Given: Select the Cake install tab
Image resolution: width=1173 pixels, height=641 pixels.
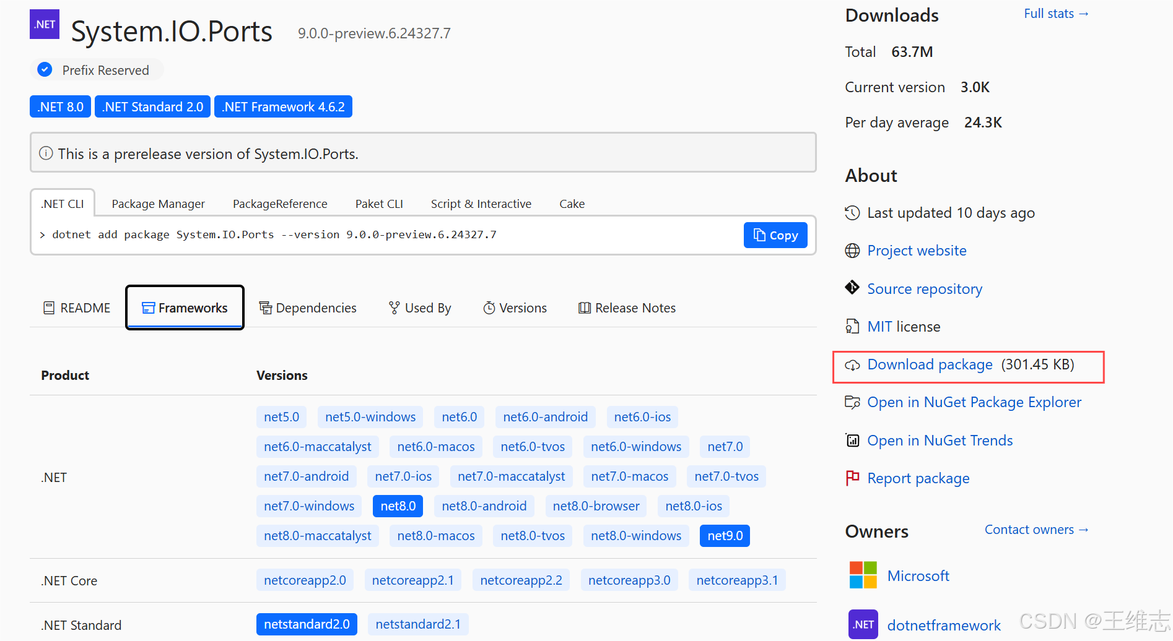Looking at the screenshot, I should tap(572, 204).
